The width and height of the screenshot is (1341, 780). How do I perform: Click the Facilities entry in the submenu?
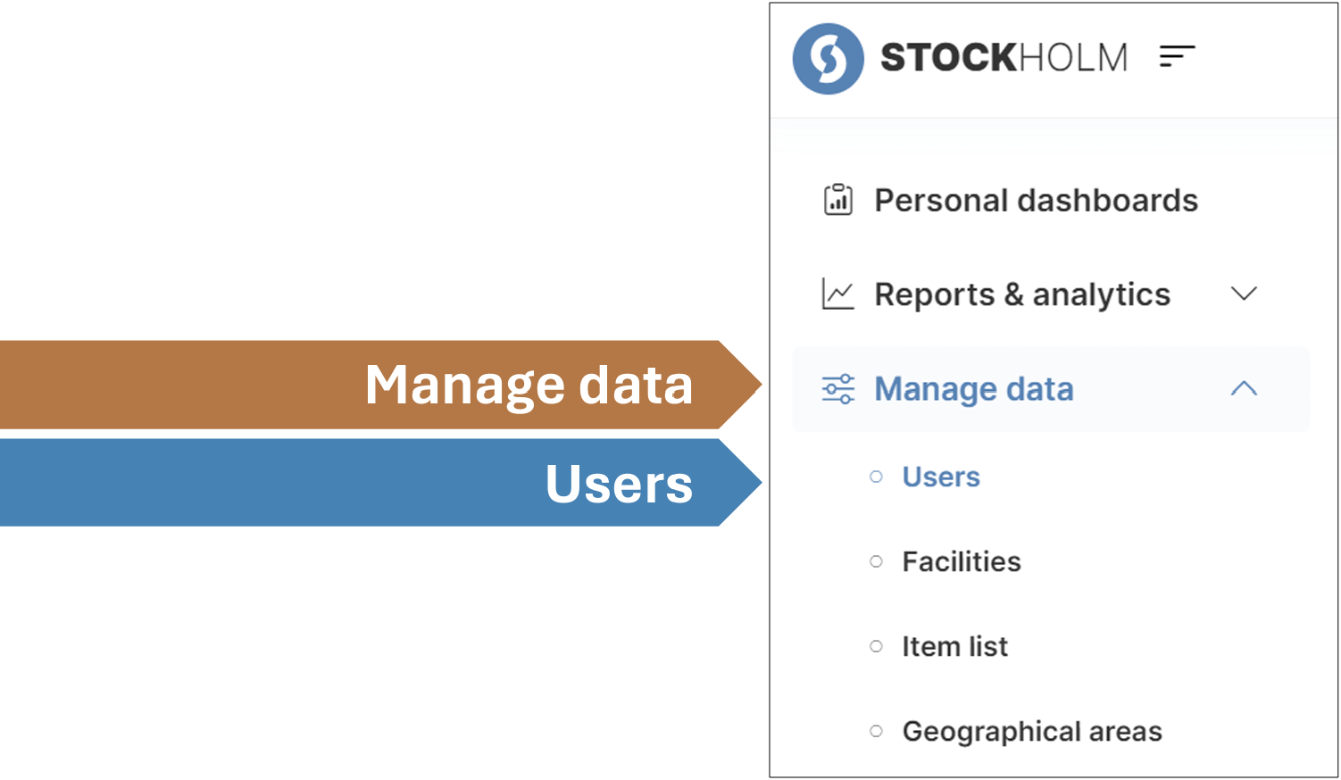pyautogui.click(x=962, y=561)
